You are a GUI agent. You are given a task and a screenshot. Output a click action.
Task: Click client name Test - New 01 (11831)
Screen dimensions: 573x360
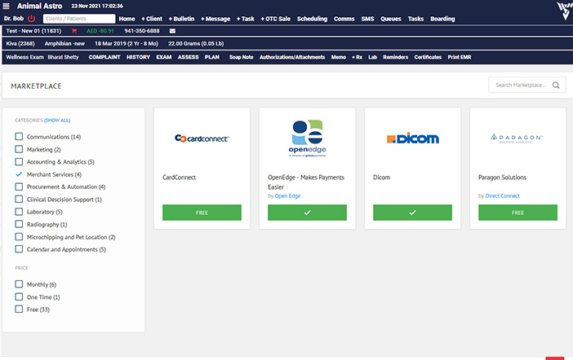click(x=33, y=31)
